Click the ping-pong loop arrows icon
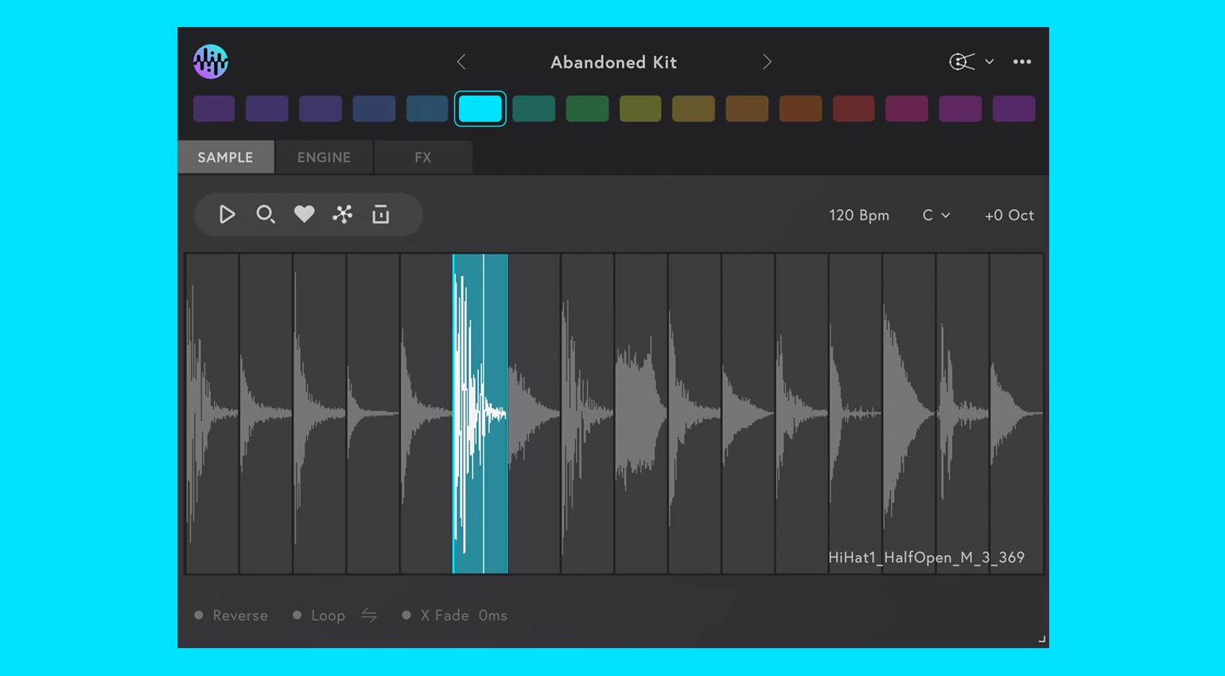This screenshot has width=1225, height=676. click(x=369, y=615)
